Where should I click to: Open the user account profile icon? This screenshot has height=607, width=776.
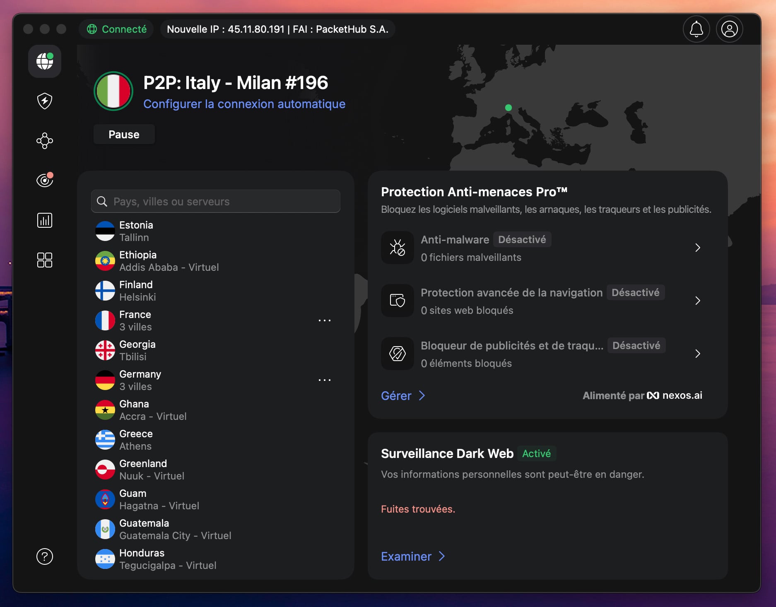point(730,29)
